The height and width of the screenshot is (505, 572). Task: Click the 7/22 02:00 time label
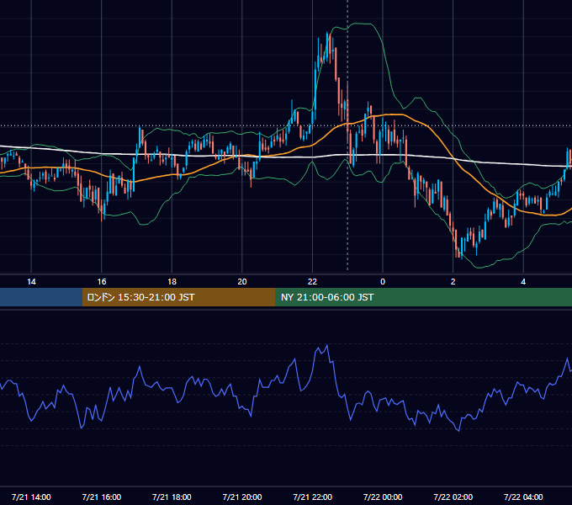pos(453,497)
